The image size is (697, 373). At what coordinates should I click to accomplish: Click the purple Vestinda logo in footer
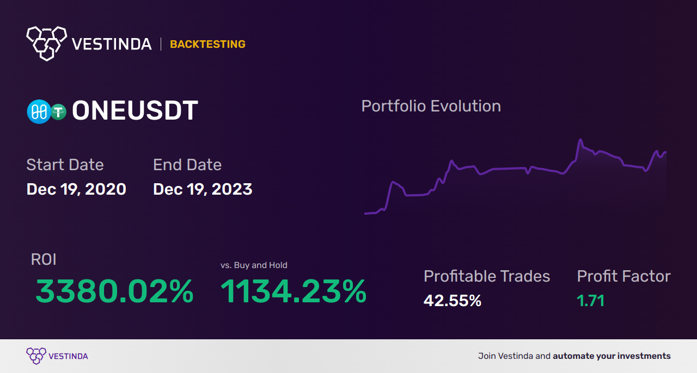tap(36, 356)
